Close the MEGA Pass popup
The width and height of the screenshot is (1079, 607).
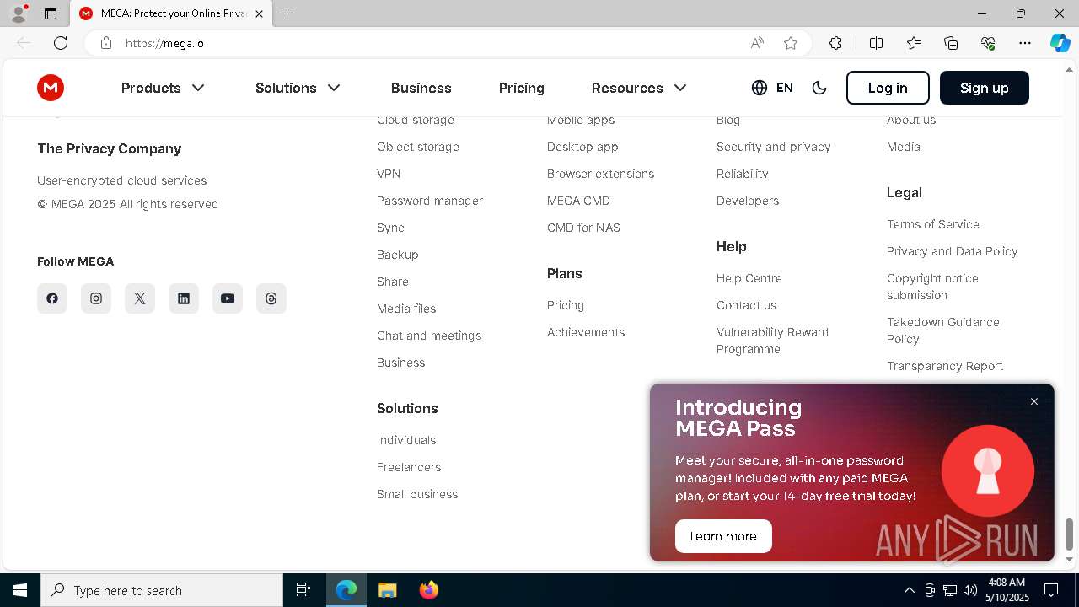(x=1034, y=401)
